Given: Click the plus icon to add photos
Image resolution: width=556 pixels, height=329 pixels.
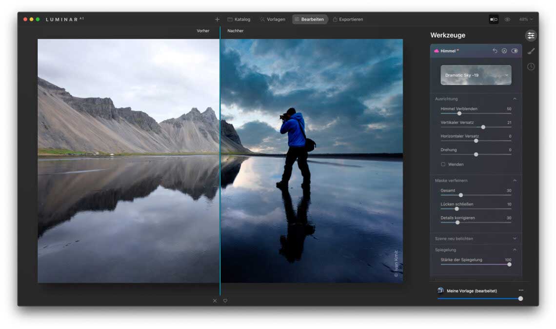Looking at the screenshot, I should click(x=217, y=20).
